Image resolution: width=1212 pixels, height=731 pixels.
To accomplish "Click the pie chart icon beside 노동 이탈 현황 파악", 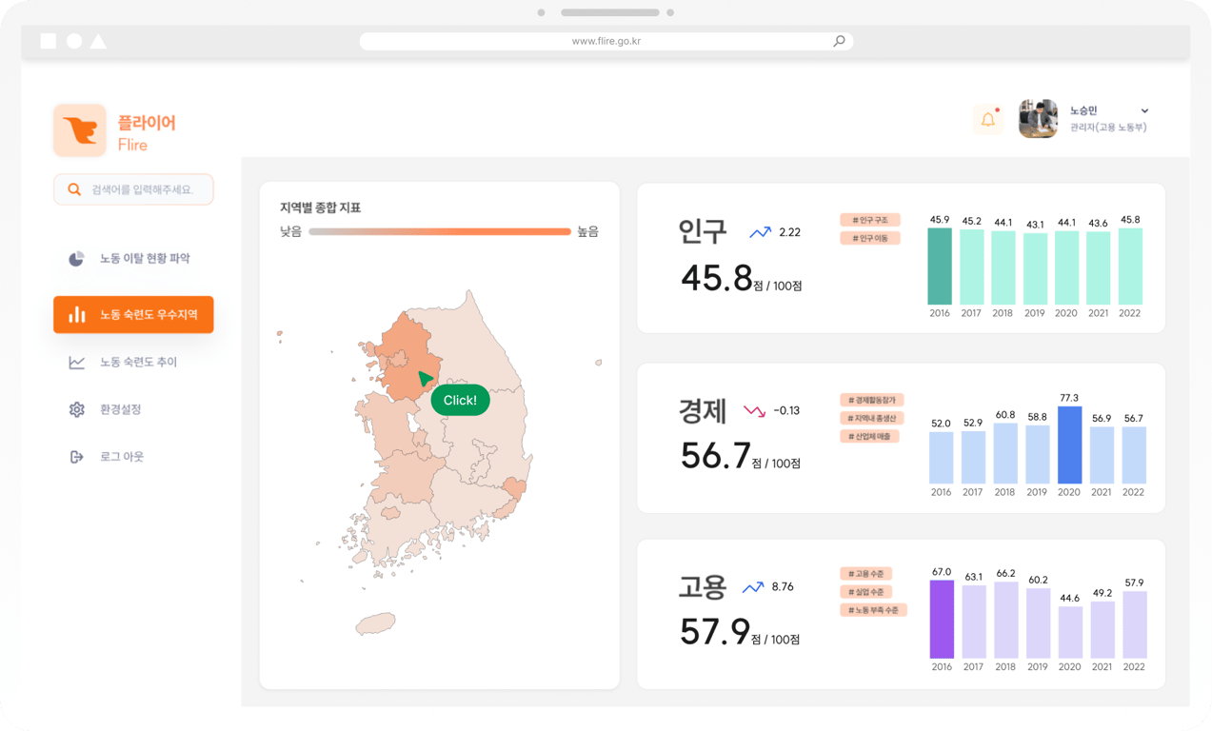I will [x=76, y=259].
